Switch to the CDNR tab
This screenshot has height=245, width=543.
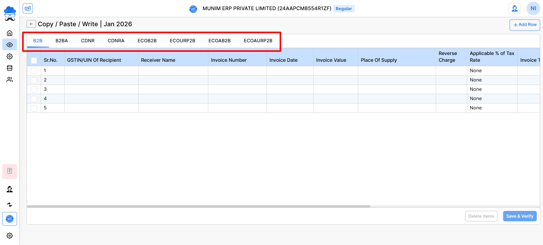[88, 41]
